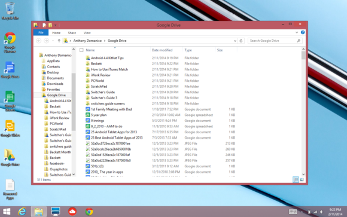This screenshot has width=347, height=217.
Task: Click New Folder quick access toolbar icon
Action: (50, 25)
